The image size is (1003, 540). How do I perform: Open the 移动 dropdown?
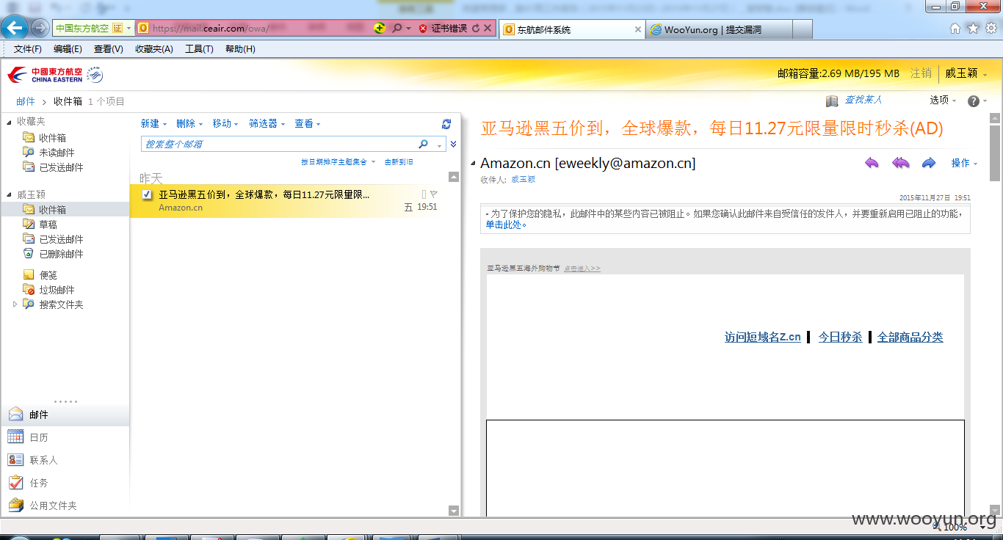[x=225, y=123]
